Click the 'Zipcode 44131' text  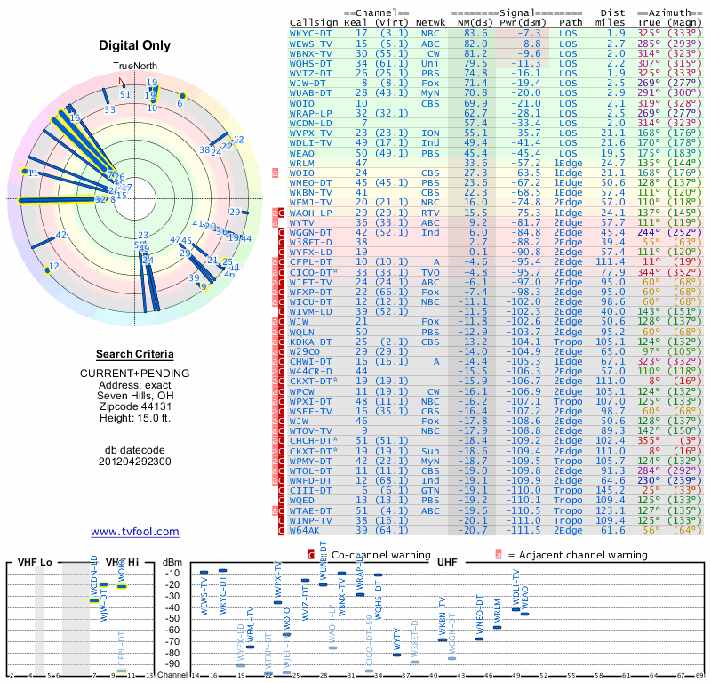coord(135,406)
